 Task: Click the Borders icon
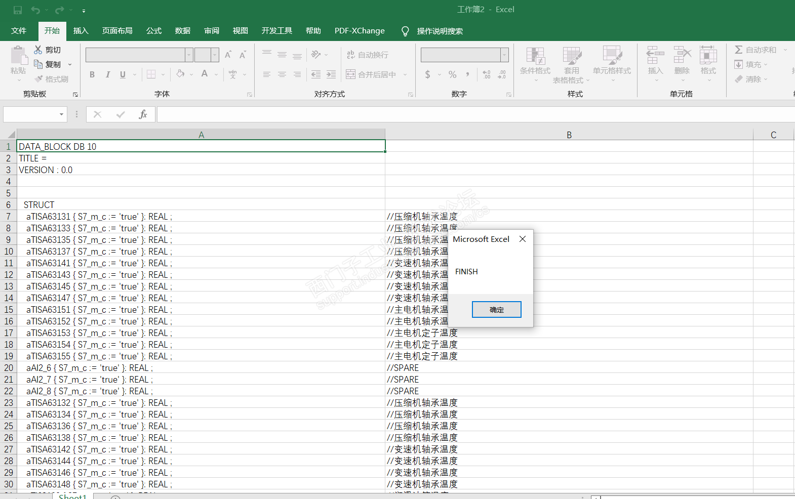[x=151, y=74]
